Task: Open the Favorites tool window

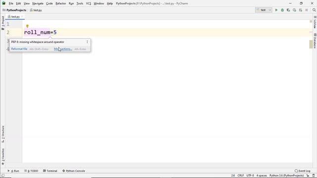Action: click(x=3, y=157)
